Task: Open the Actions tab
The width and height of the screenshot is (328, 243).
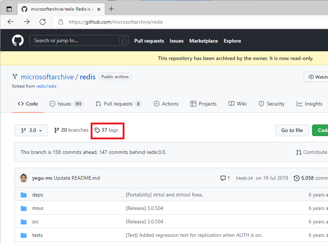Action: point(166,104)
